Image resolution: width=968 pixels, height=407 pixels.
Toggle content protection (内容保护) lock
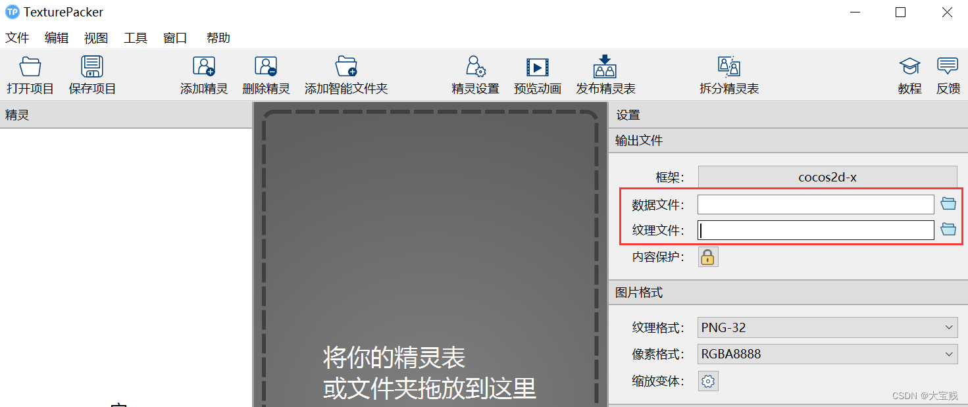point(708,257)
